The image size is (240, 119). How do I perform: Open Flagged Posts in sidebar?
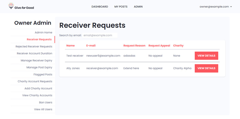click(43, 74)
